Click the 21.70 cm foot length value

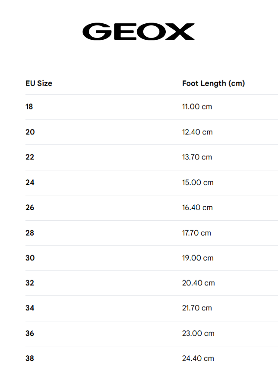[x=197, y=308]
